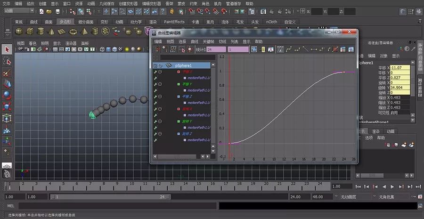Collapse the 平移 Y channel
Screen dimensions: 424x219
(x=160, y=84)
